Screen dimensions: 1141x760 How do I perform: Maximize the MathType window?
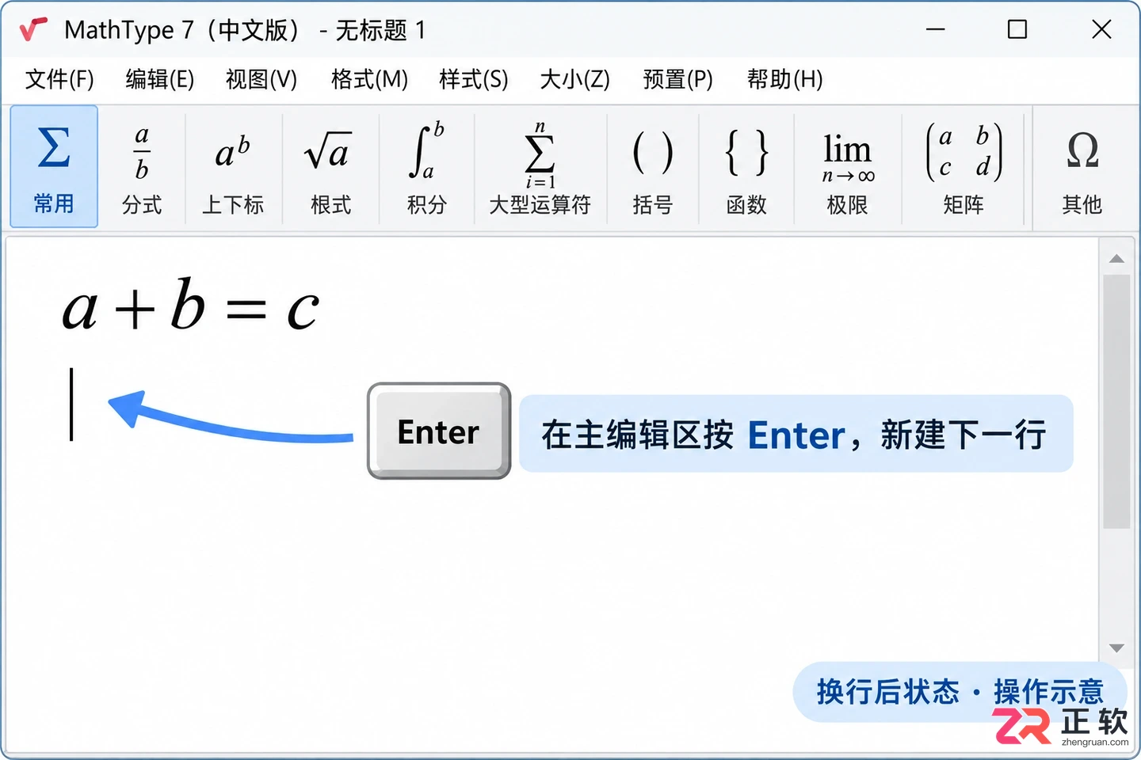click(1017, 30)
